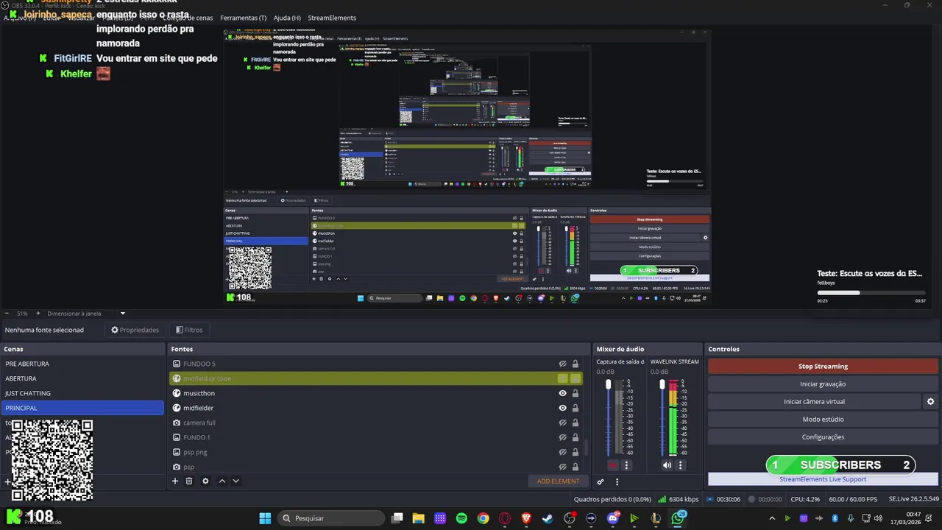This screenshot has height=530, width=942.
Task: Open Ajuda (H) menu
Action: coord(287,18)
